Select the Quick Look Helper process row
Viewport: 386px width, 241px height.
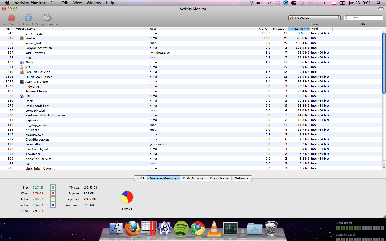191,77
